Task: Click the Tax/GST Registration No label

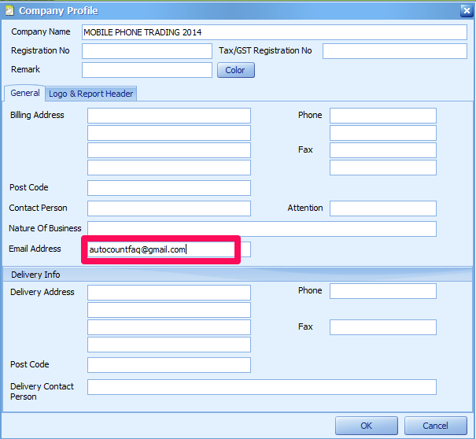Action: pyautogui.click(x=265, y=50)
